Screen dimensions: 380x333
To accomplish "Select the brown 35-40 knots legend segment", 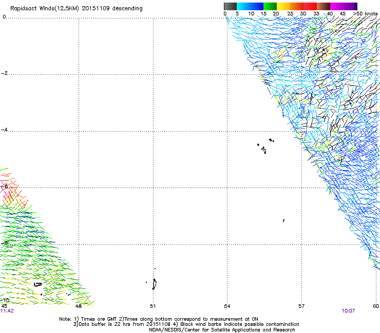I will [x=324, y=6].
